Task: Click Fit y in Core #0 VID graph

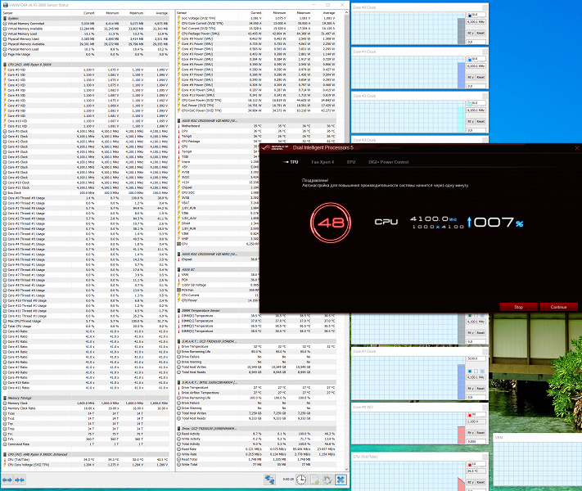Action: [x=471, y=433]
